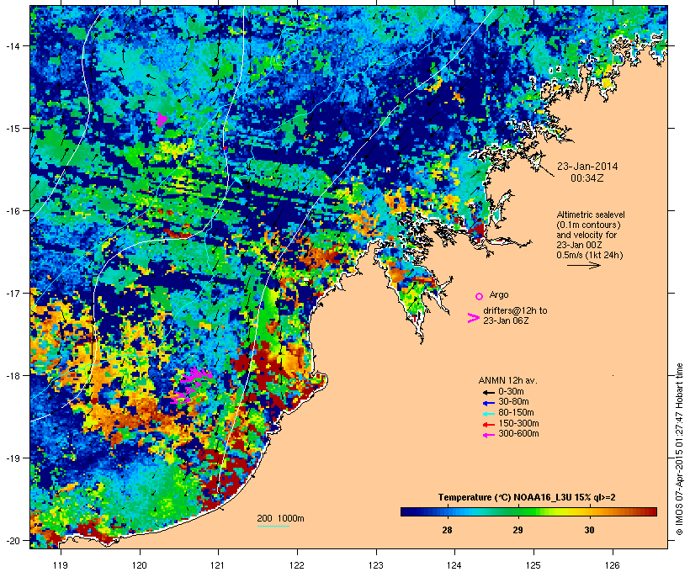Click the Temperature NOAA16_L3U colorbar title
The width and height of the screenshot is (690, 572).
click(x=527, y=498)
